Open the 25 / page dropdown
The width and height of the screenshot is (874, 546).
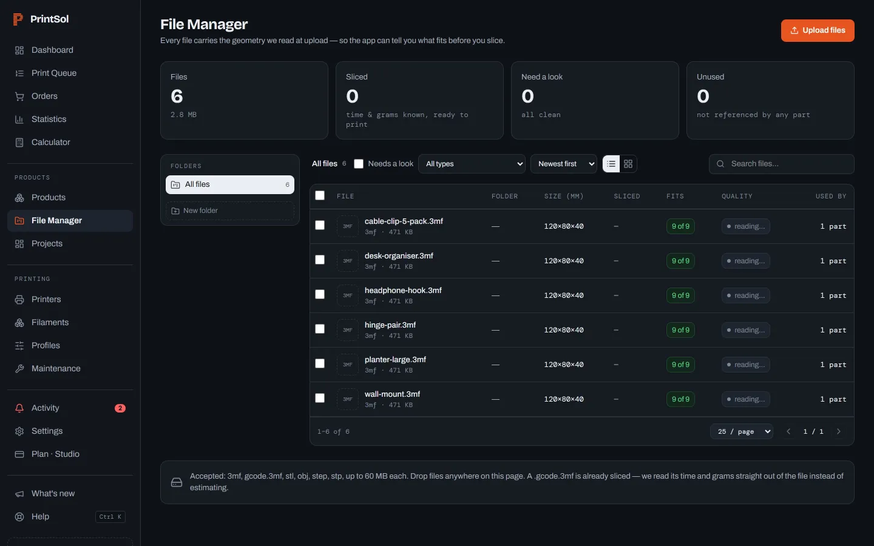tap(742, 431)
